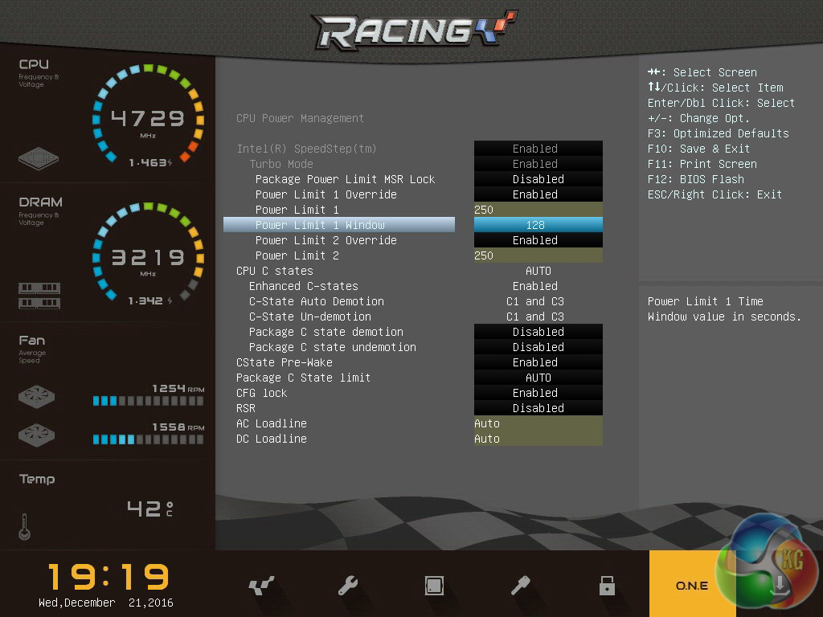The height and width of the screenshot is (617, 823).
Task: Click the Power Limit 1 Window value 128
Action: pyautogui.click(x=538, y=225)
